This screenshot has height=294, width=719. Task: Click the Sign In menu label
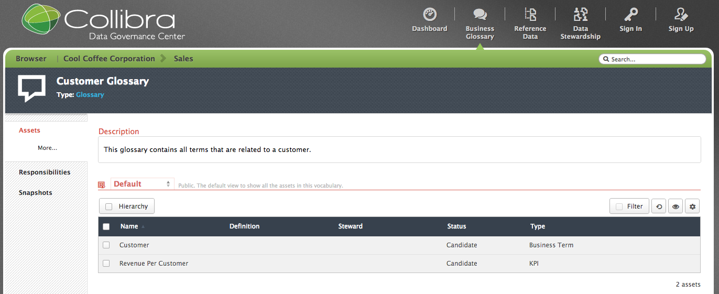630,29
